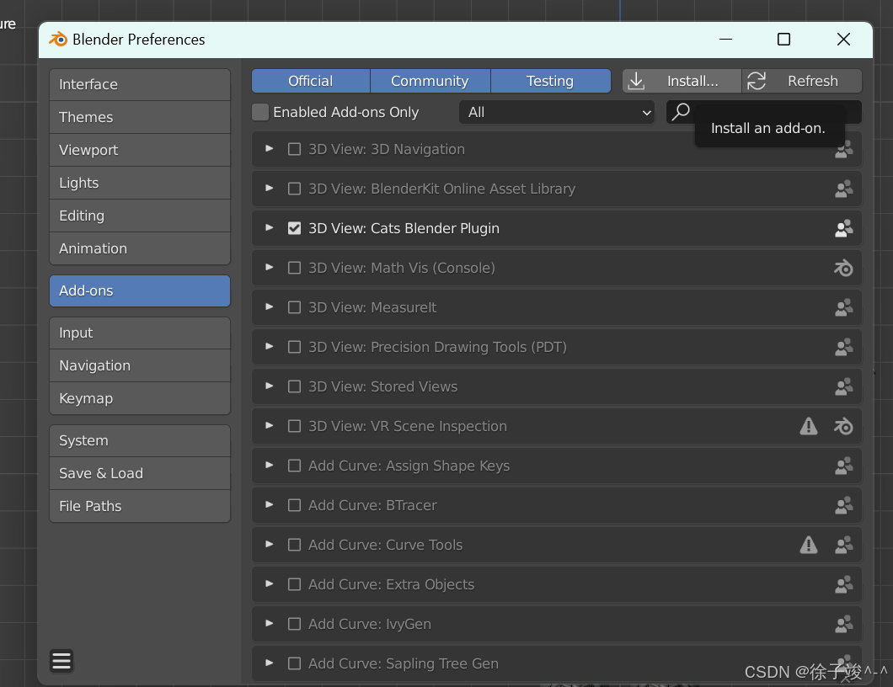Enable the IvyGen add-on checkbox

295,624
